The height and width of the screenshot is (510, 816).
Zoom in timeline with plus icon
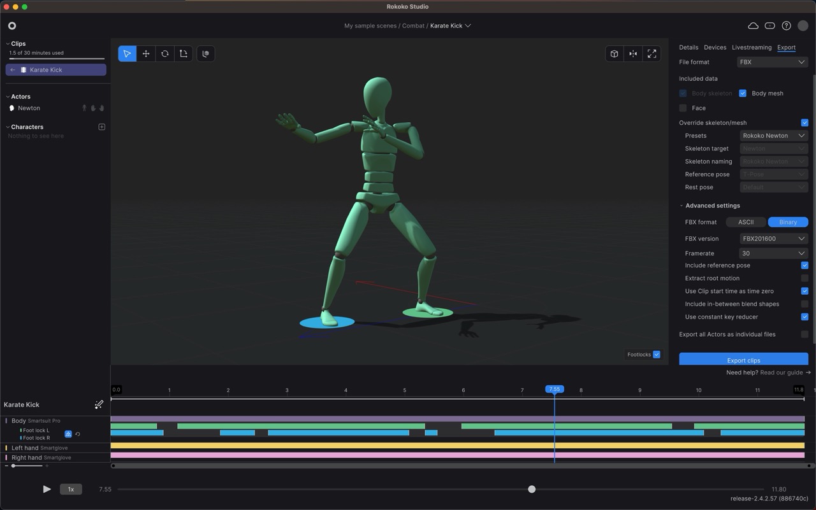tap(47, 466)
